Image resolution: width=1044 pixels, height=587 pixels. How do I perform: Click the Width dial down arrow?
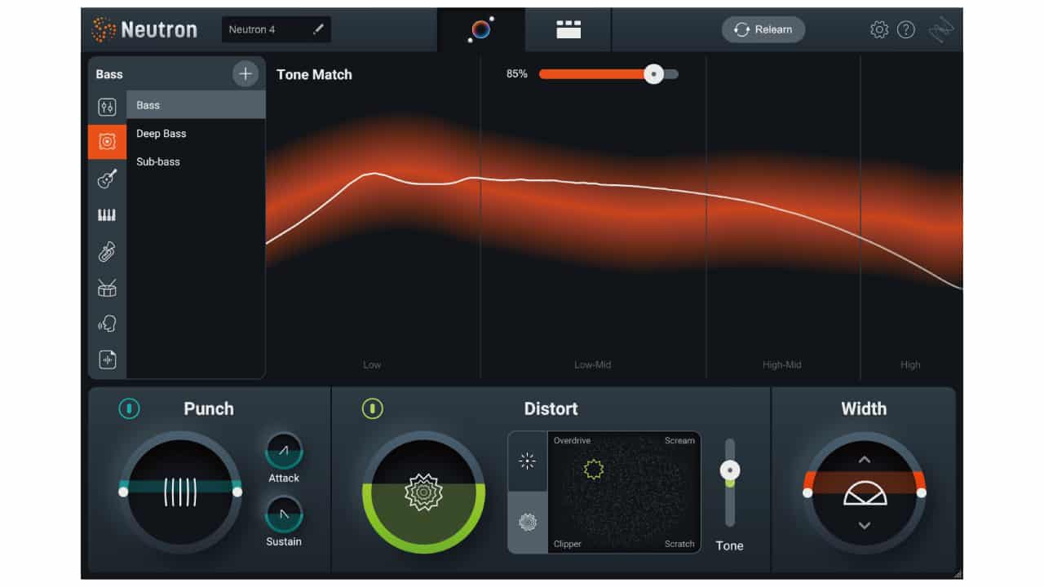click(x=864, y=526)
